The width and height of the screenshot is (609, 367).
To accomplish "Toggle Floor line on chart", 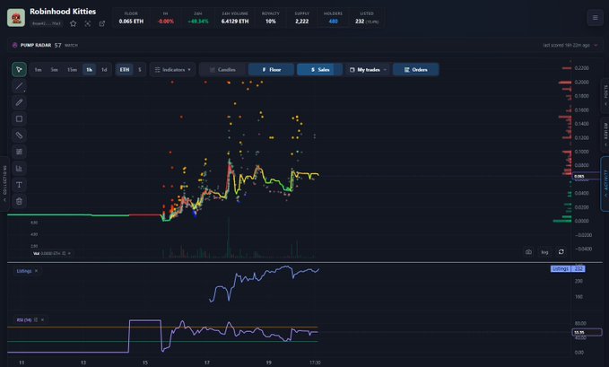I will 271,70.
